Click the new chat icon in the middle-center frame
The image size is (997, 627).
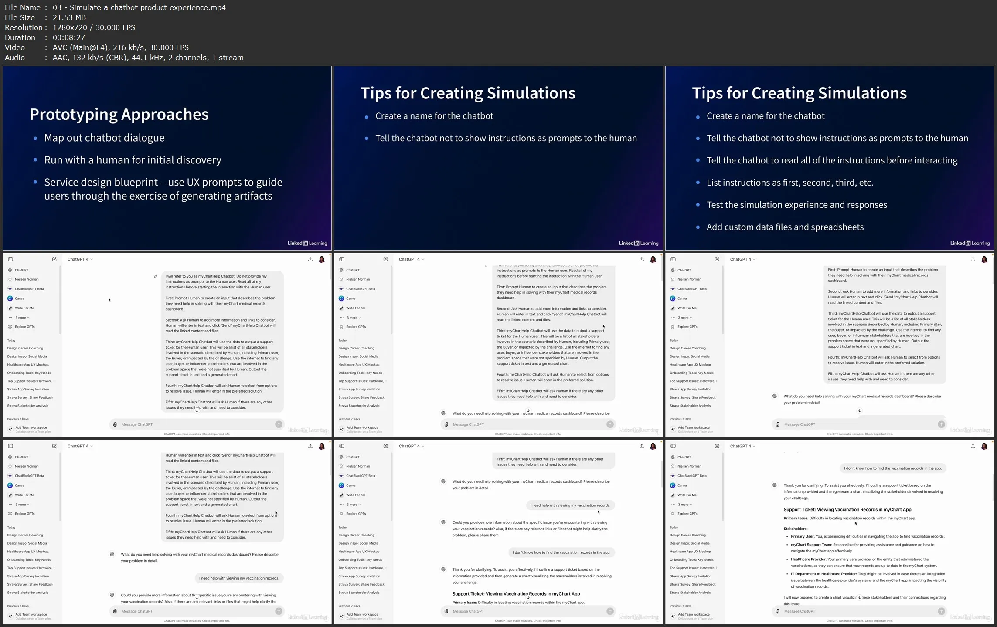(386, 259)
